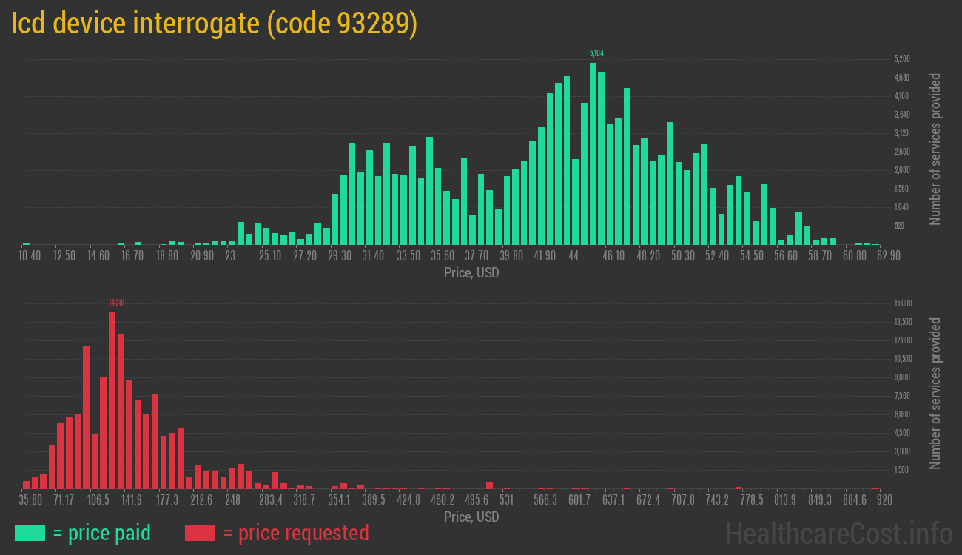Click the tallest red bar labeled 14,291

coord(112,400)
